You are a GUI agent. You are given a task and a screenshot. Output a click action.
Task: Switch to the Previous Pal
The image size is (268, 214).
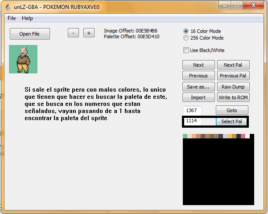[233, 76]
